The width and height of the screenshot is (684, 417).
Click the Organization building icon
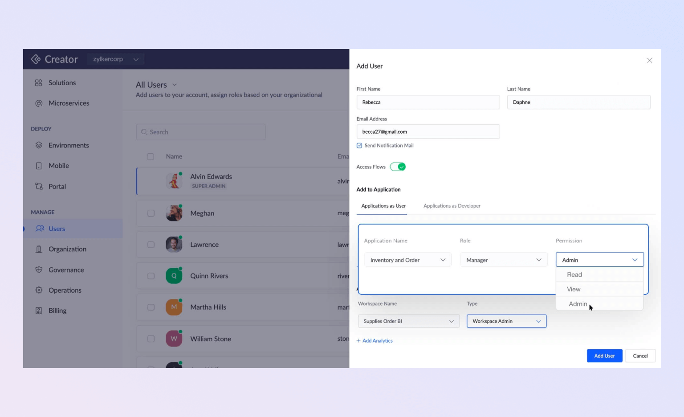pyautogui.click(x=39, y=249)
